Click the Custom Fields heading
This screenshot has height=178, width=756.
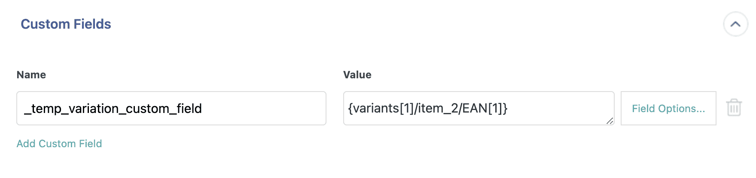click(66, 24)
